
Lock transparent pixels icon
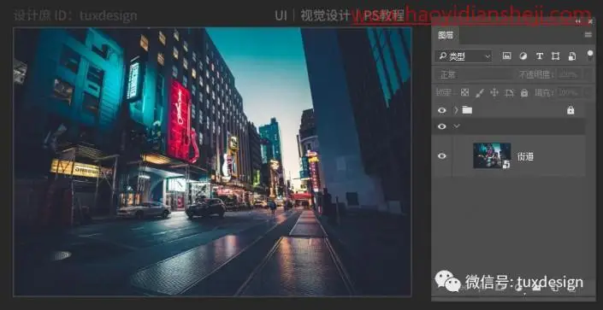coord(465,92)
